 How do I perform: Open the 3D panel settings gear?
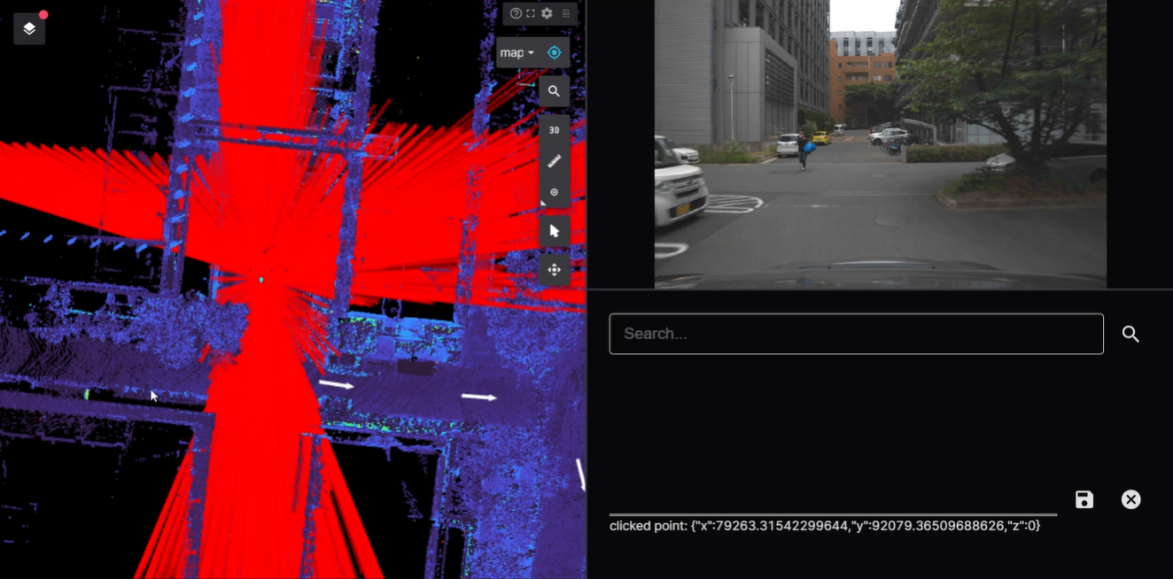point(547,13)
